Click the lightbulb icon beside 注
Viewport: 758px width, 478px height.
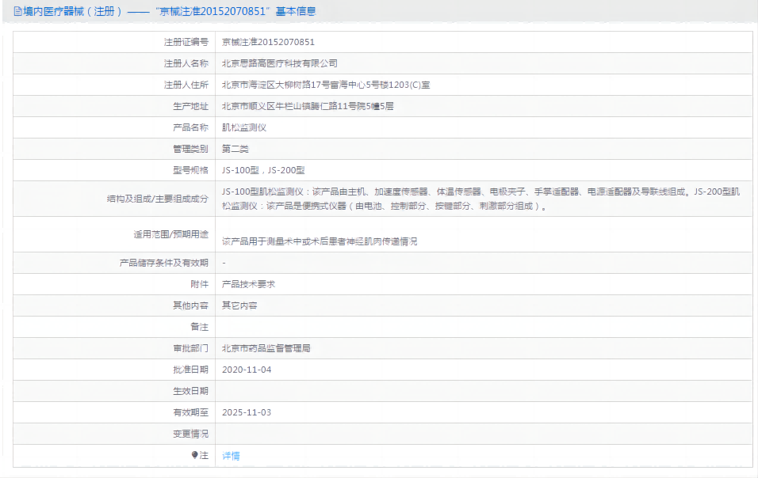coord(194,455)
